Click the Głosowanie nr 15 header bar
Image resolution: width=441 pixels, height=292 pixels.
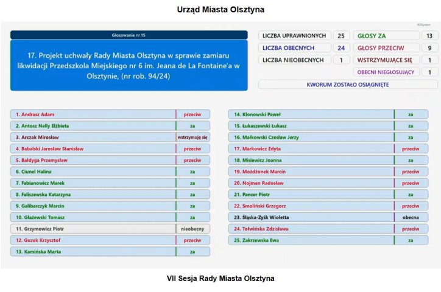[x=129, y=35]
